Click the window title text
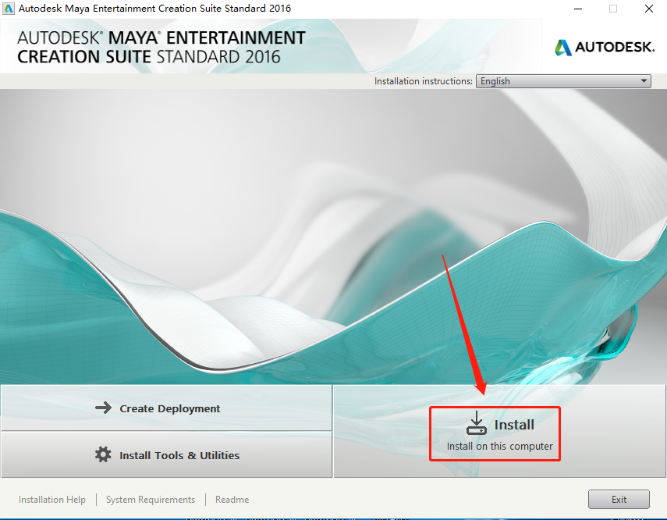 coord(154,8)
